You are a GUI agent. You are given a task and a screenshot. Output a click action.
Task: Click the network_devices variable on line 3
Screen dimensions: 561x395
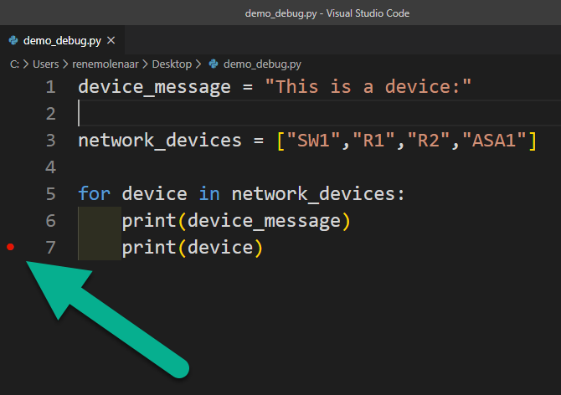point(160,141)
